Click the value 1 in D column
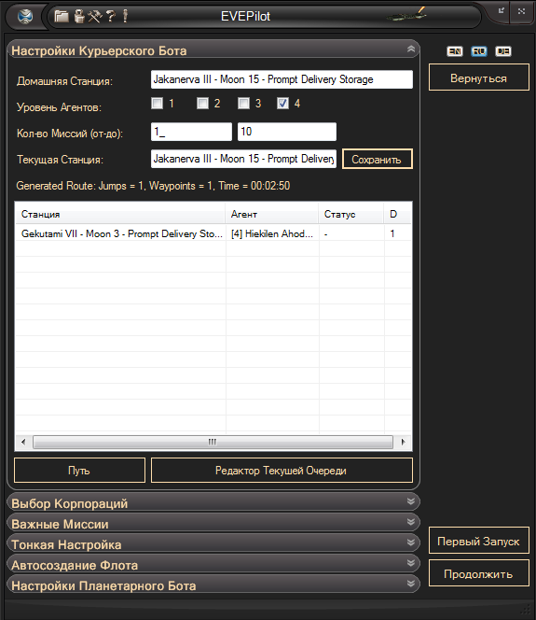The width and height of the screenshot is (536, 620). coord(392,233)
